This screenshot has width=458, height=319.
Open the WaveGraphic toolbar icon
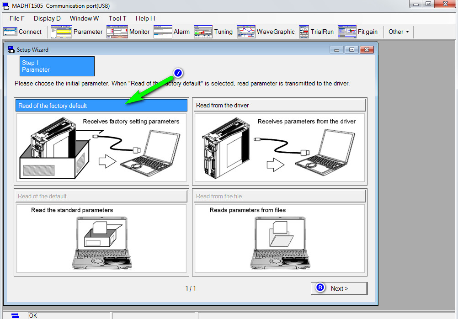coord(246,32)
